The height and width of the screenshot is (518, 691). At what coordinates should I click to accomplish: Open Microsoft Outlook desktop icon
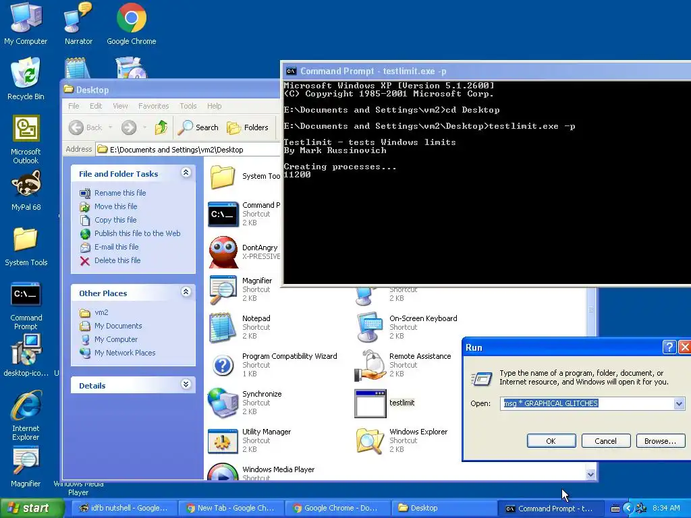click(26, 139)
